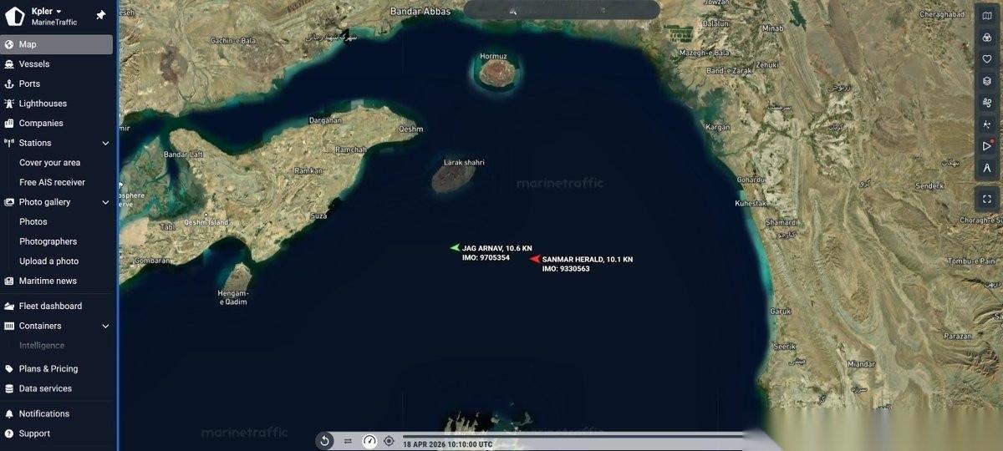Open Photos submenu item
The height and width of the screenshot is (451, 1003).
coord(33,221)
